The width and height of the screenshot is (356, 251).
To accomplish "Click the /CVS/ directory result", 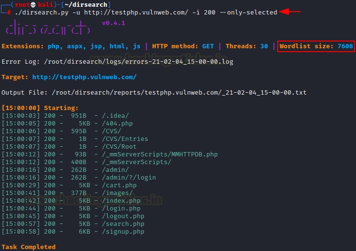I will pos(61,131).
